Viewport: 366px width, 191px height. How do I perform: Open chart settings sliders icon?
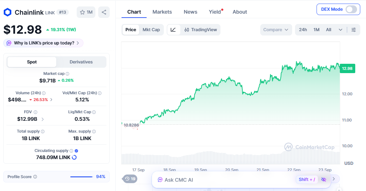click(353, 30)
